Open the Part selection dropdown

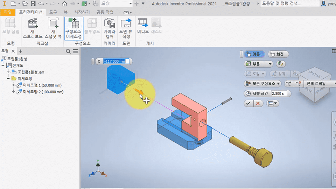258,64
